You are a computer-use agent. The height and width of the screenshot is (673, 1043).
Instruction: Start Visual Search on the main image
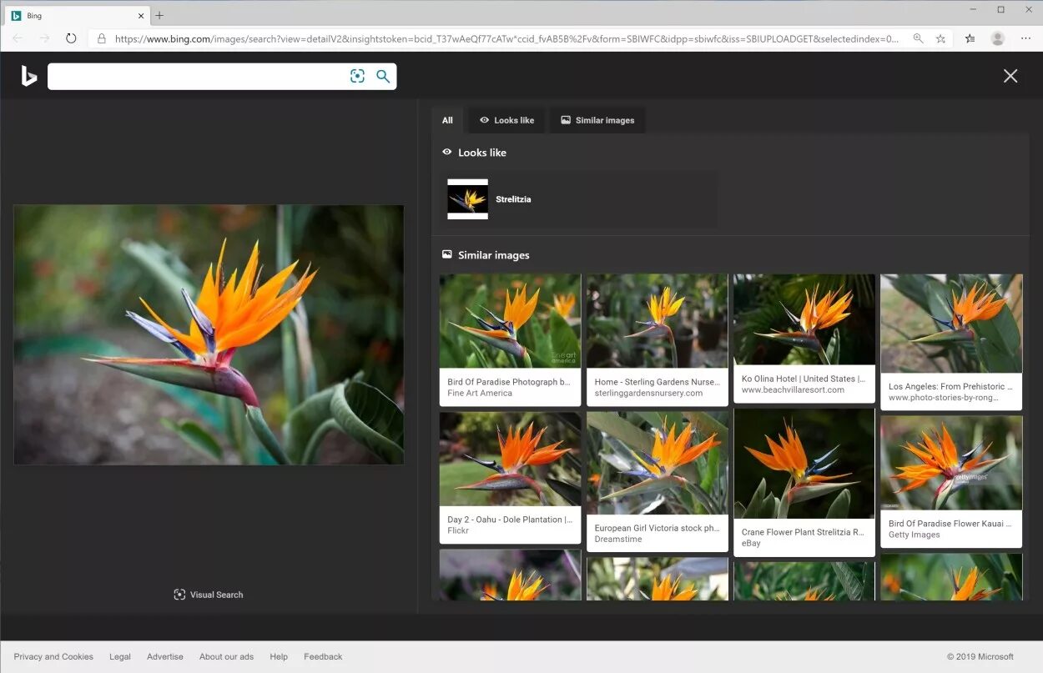(x=209, y=595)
